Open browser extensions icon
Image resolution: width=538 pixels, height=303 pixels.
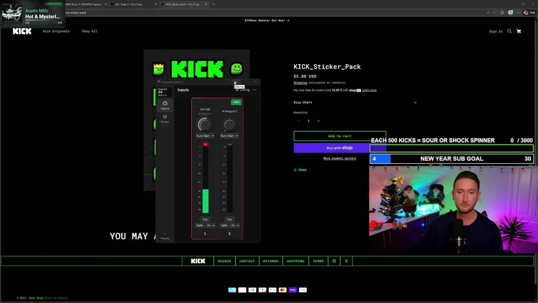click(502, 13)
